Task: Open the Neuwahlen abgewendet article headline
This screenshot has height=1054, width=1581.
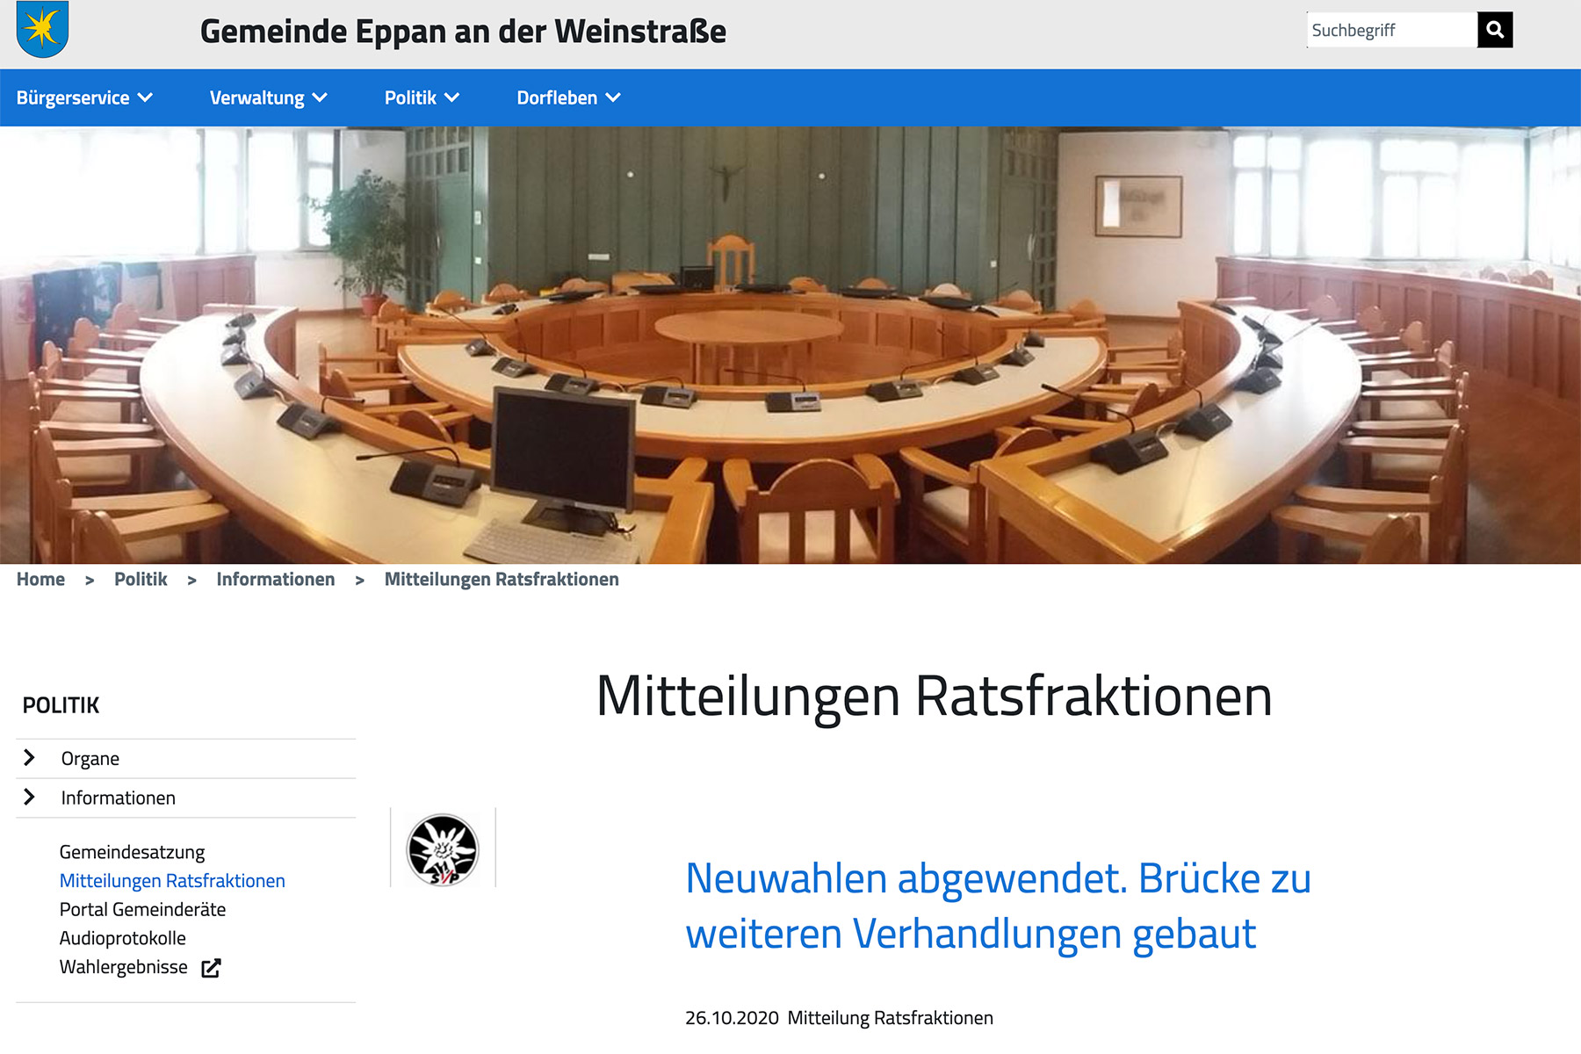Action: click(997, 906)
